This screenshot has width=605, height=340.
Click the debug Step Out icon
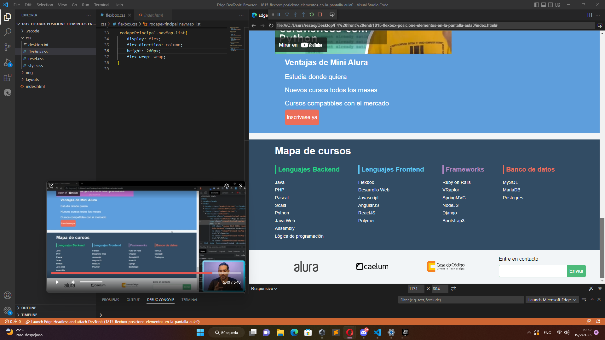pos(303,14)
